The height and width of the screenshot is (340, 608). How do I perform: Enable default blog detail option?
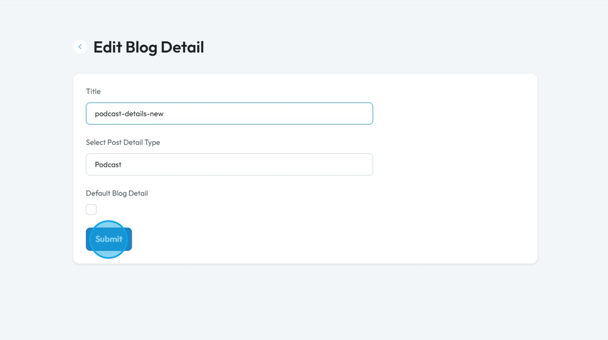(x=91, y=210)
